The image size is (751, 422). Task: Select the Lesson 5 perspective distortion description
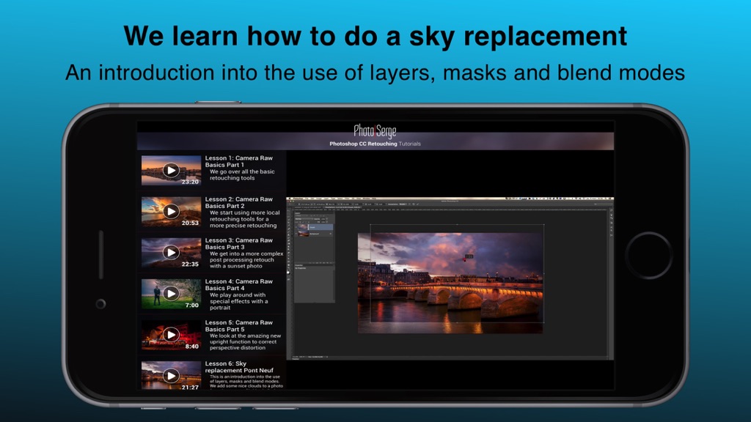[x=245, y=341]
